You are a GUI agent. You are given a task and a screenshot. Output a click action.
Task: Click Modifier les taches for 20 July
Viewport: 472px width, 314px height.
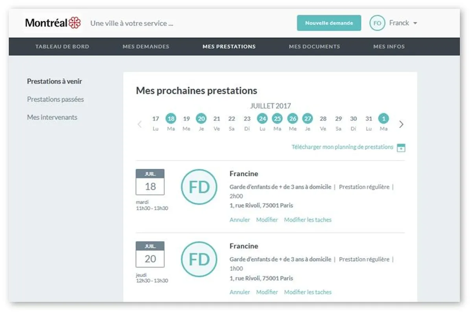coord(308,292)
